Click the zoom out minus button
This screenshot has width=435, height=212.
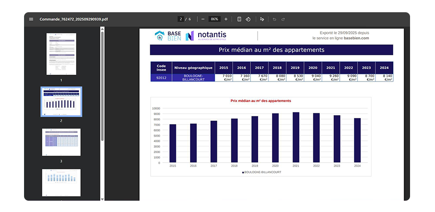tap(203, 19)
